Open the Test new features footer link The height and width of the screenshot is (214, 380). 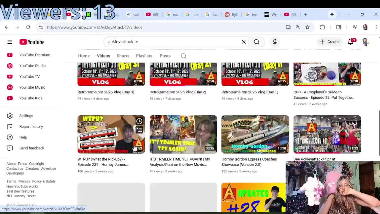tap(20, 191)
